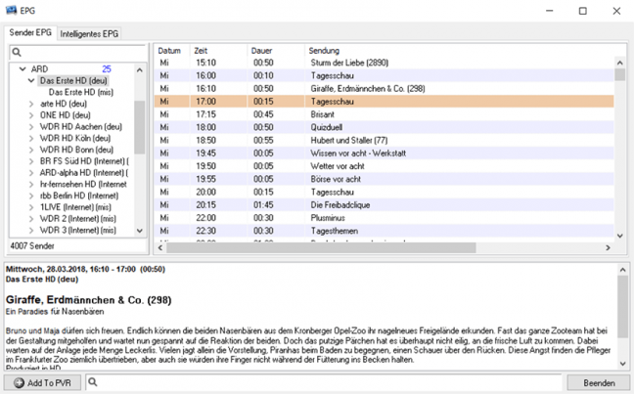Image resolution: width=634 pixels, height=394 pixels.
Task: Click the magnifier icon in bottom search bar
Action: pos(93,382)
